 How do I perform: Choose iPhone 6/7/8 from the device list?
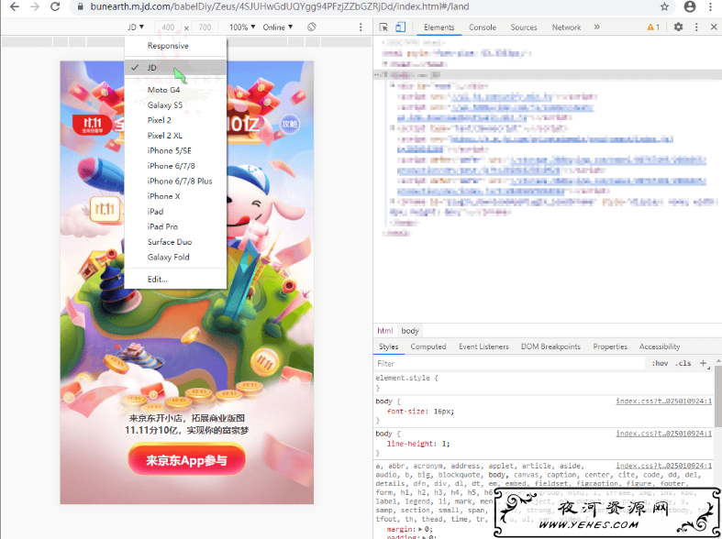pyautogui.click(x=175, y=166)
